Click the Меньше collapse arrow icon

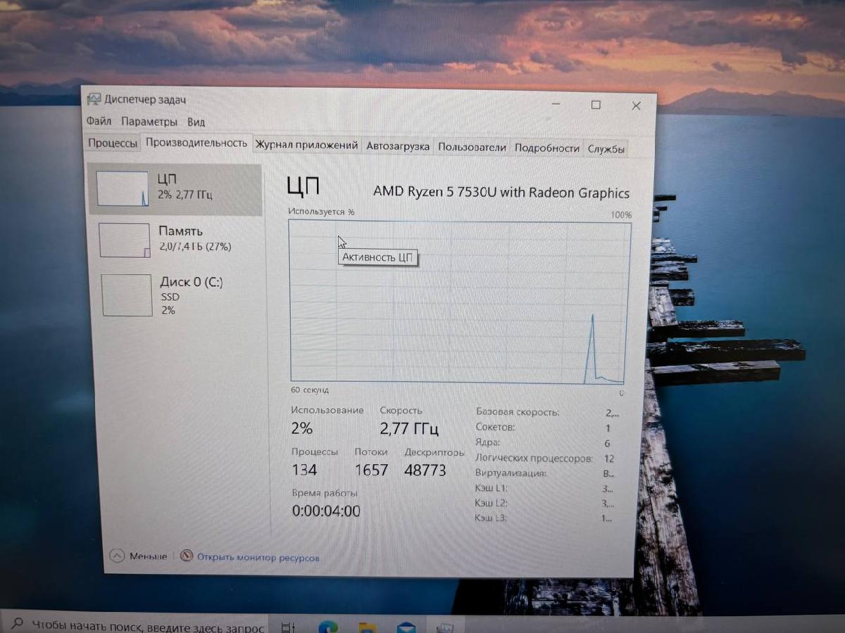tap(118, 556)
